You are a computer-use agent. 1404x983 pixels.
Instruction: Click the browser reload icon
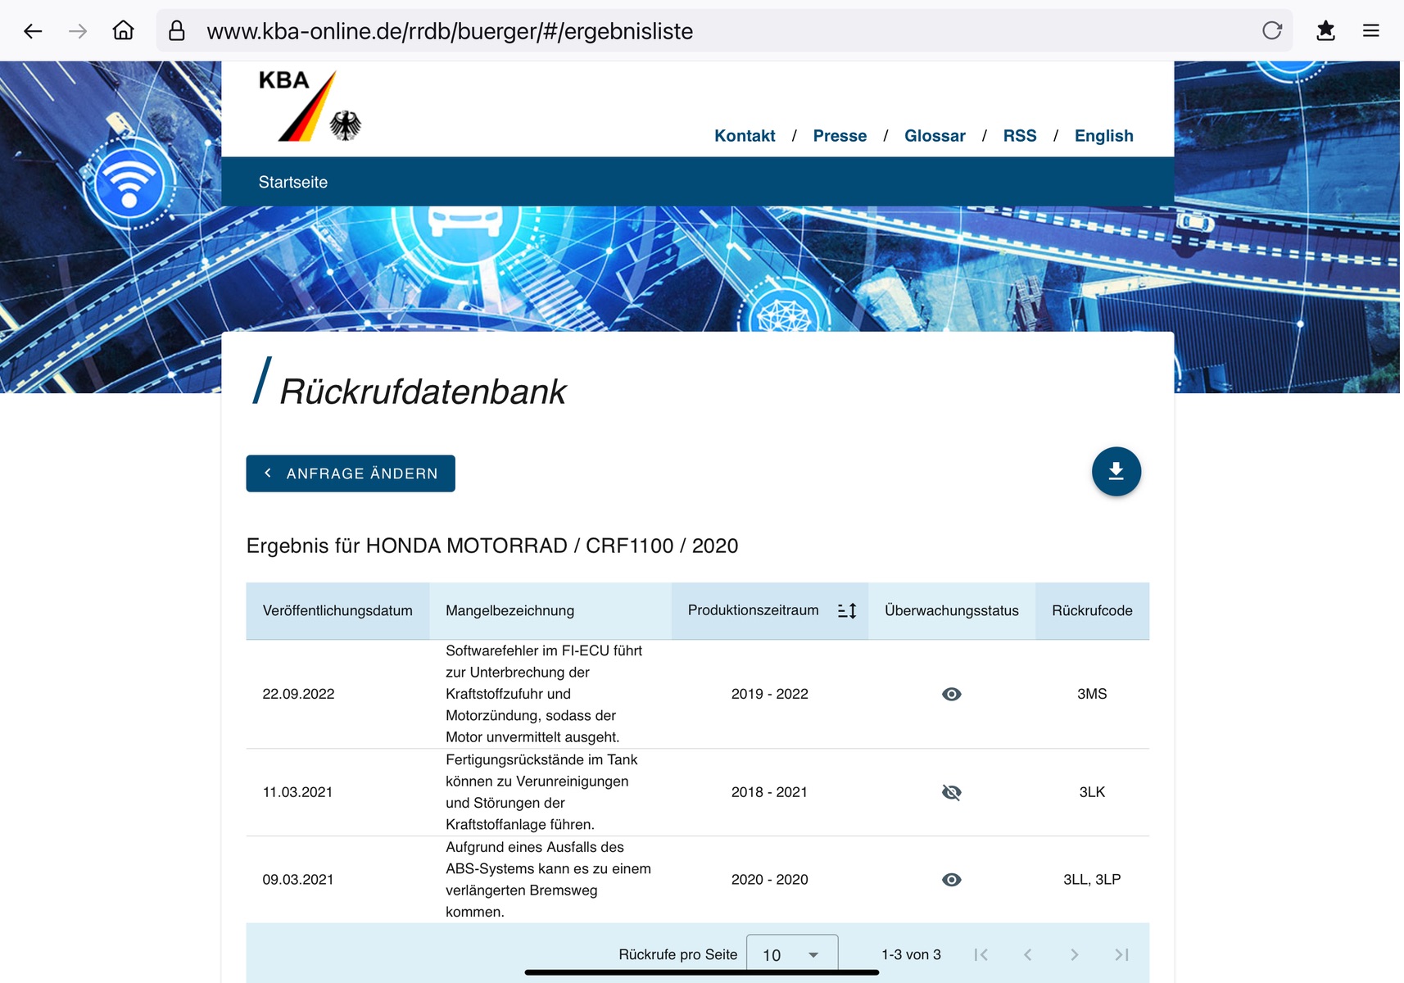click(x=1271, y=31)
